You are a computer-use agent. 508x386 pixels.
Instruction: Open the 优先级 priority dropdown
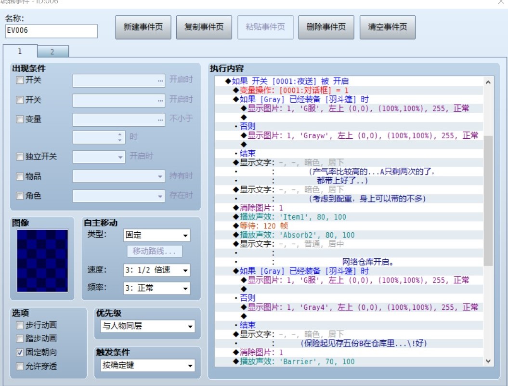pyautogui.click(x=148, y=326)
